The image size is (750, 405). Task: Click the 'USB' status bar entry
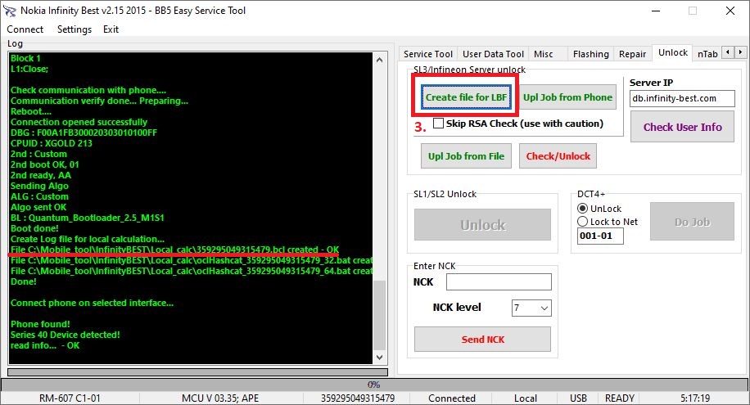pos(578,398)
